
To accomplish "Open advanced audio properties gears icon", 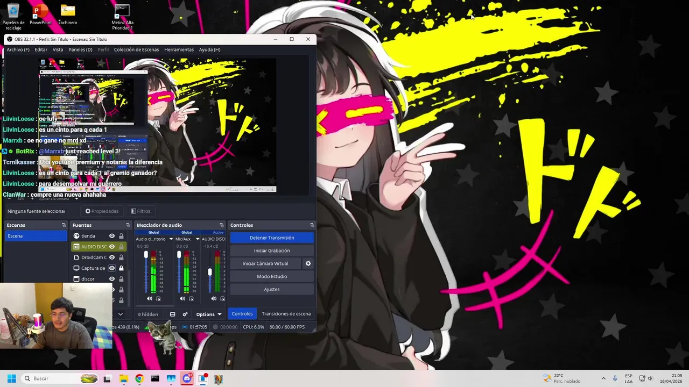I will click(x=185, y=314).
